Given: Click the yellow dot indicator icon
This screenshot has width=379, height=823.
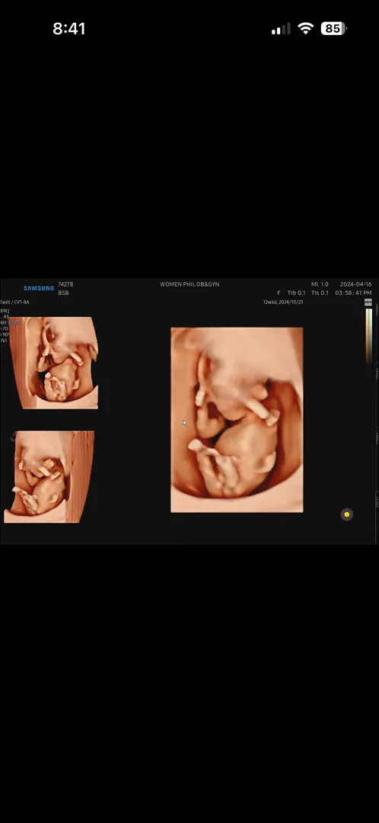Looking at the screenshot, I should tap(346, 514).
